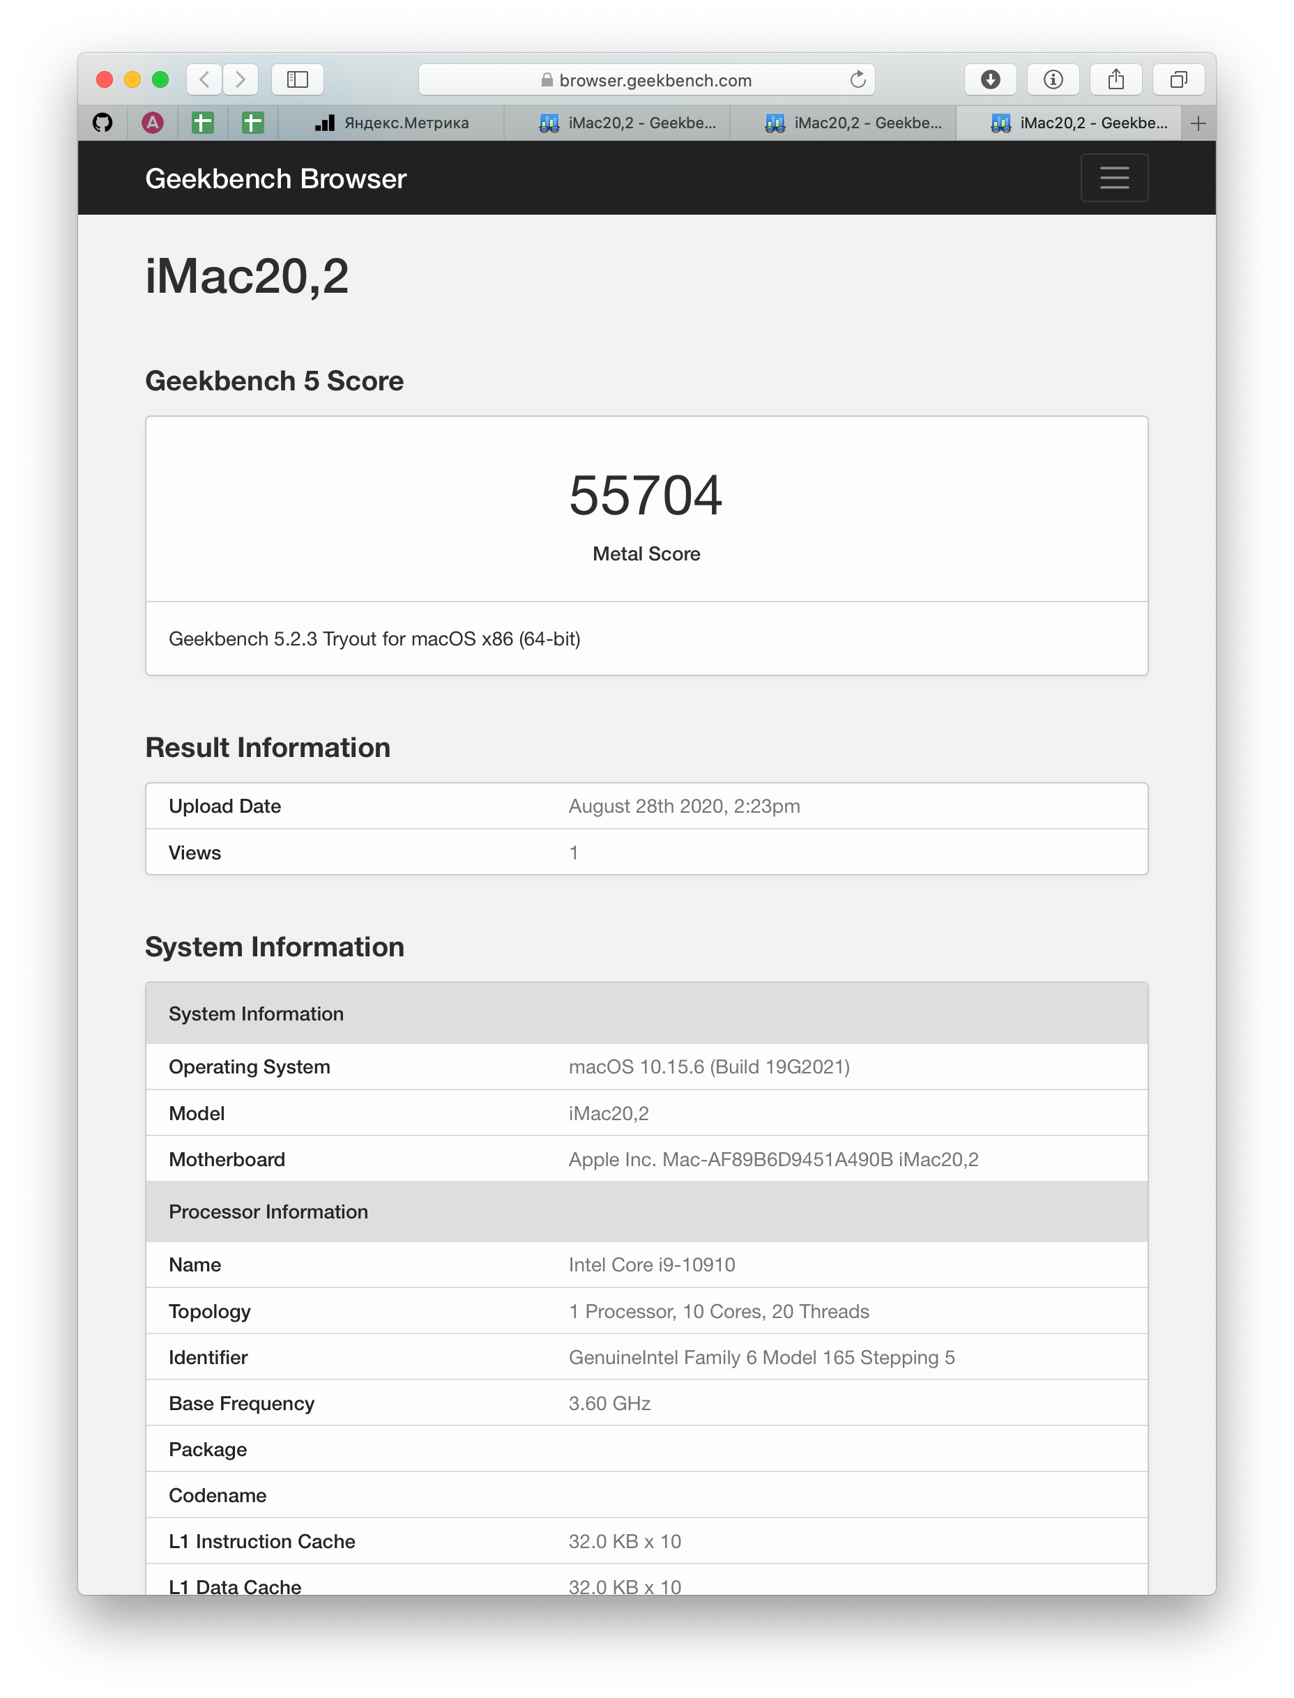Click the GenuineIntel Family 6 identifier
This screenshot has height=1698, width=1294.
click(x=761, y=1358)
